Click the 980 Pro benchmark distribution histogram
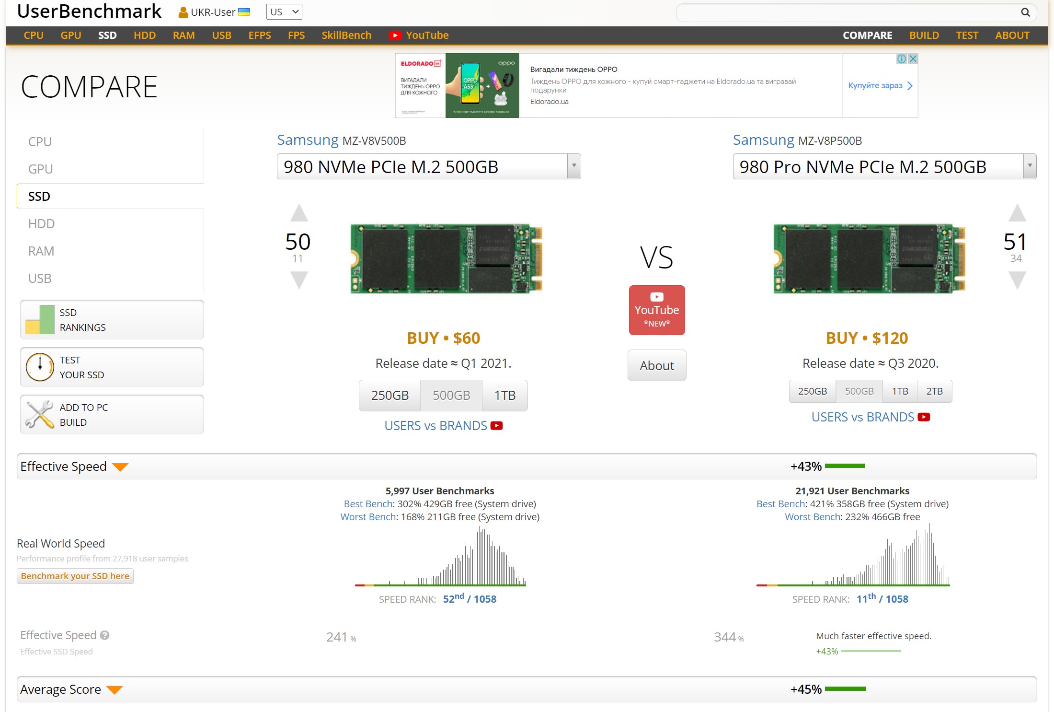This screenshot has width=1054, height=712. tap(853, 555)
